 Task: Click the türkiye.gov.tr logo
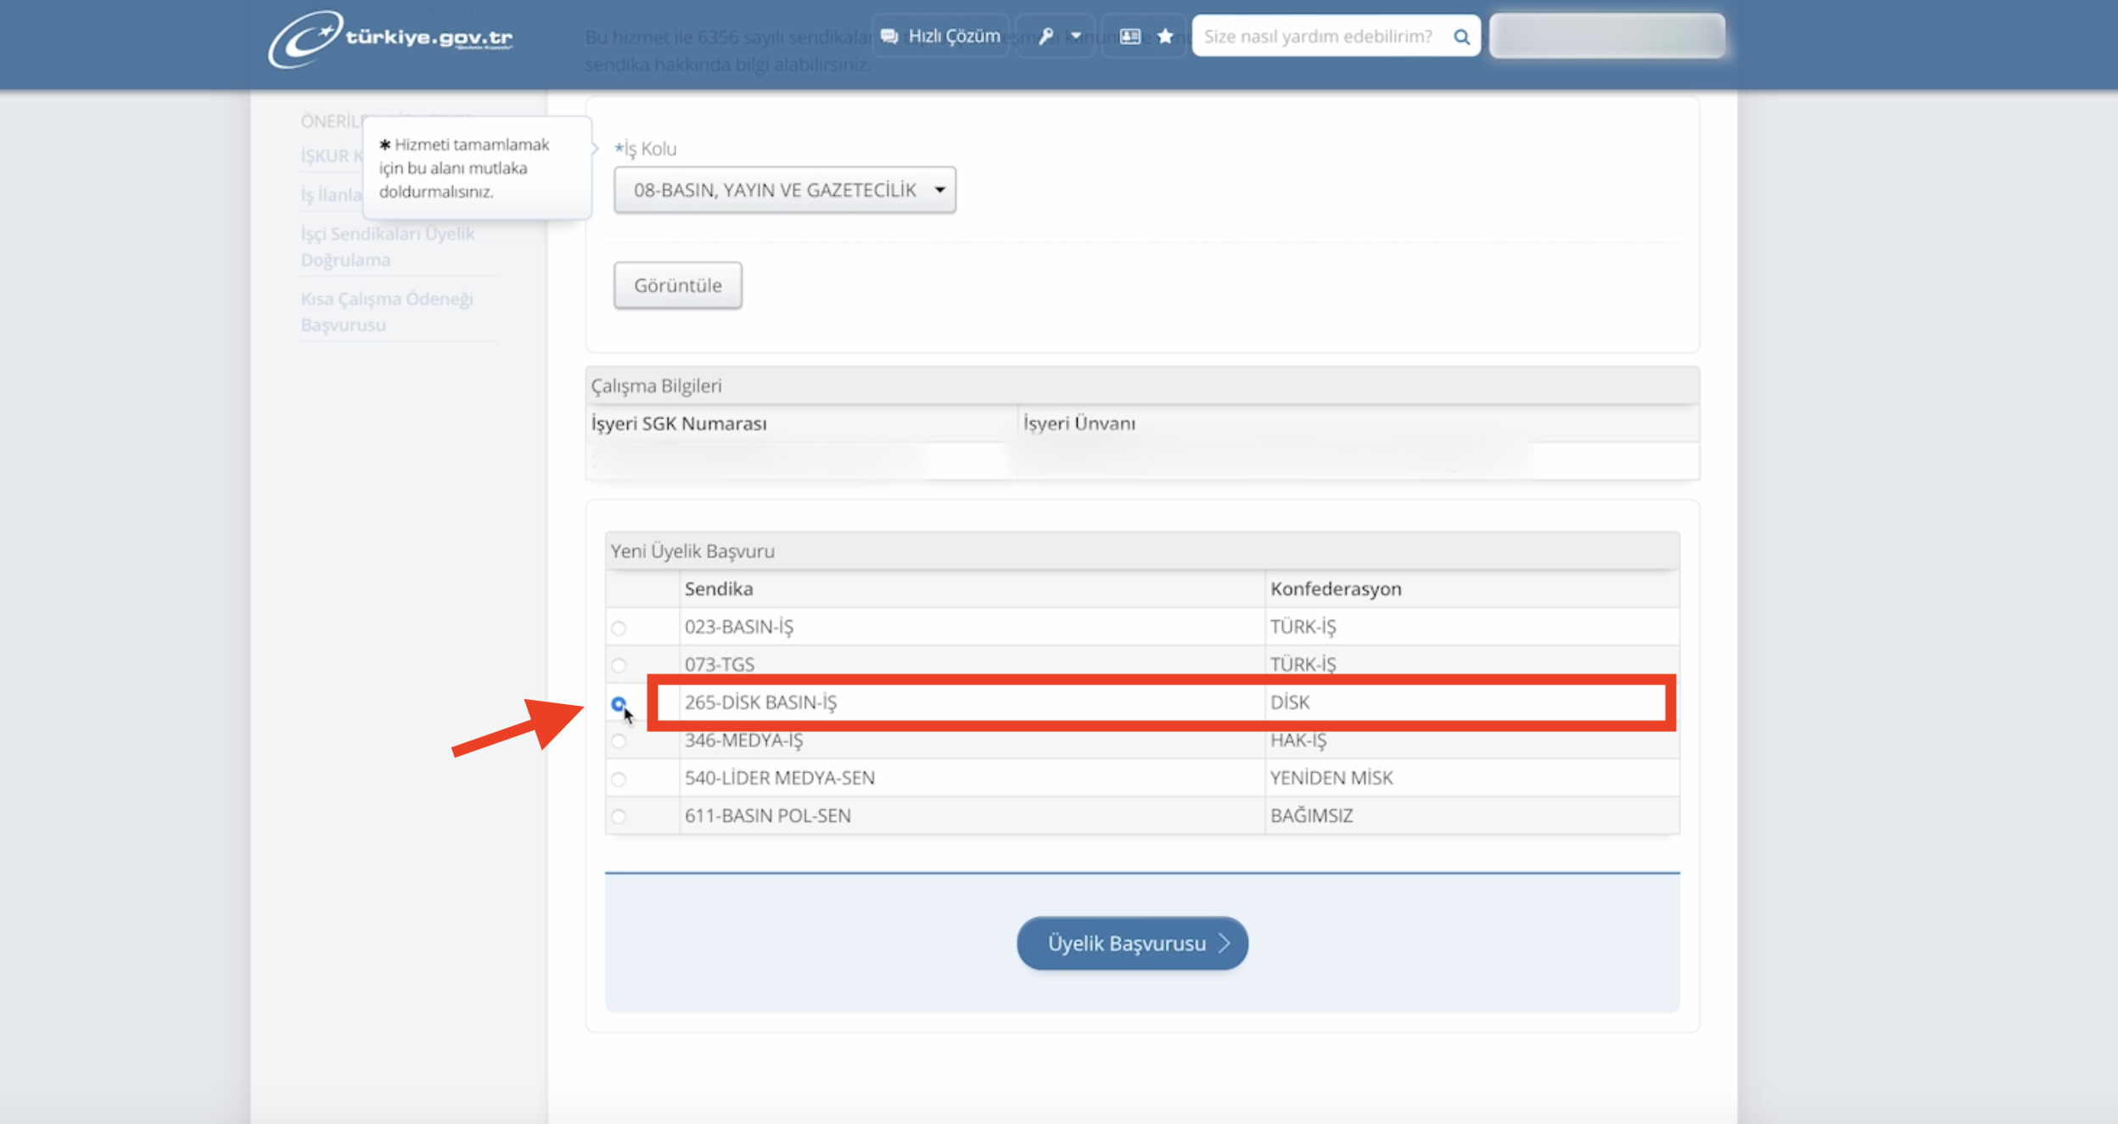(x=391, y=38)
